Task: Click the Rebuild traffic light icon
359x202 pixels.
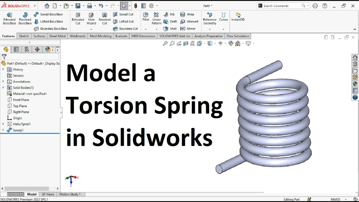Action: tap(136, 6)
